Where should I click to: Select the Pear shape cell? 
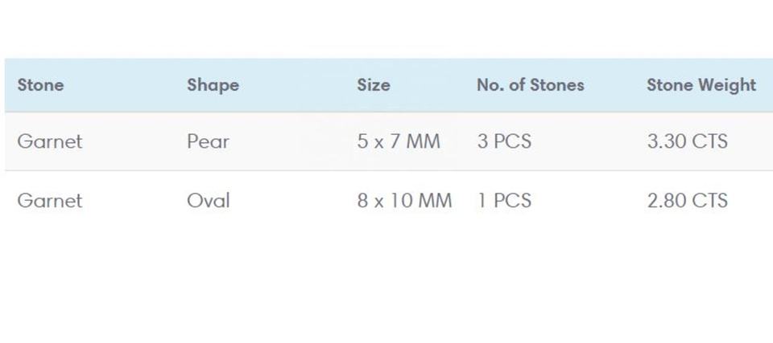[x=208, y=141]
